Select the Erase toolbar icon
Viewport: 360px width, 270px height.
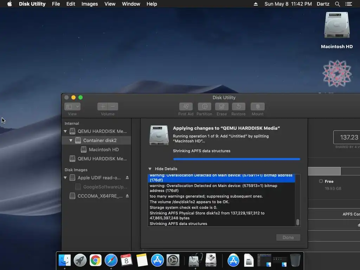221,107
